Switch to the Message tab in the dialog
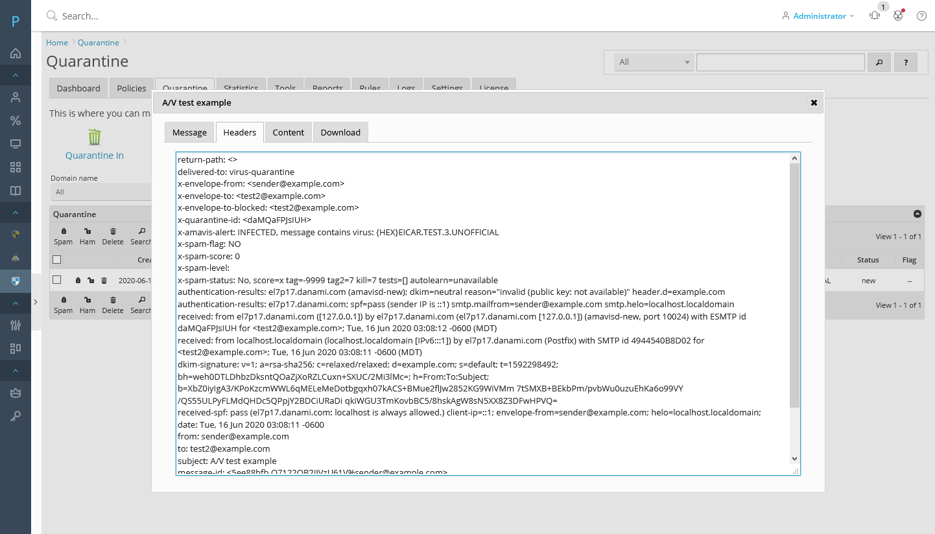This screenshot has height=534, width=935. pos(189,132)
